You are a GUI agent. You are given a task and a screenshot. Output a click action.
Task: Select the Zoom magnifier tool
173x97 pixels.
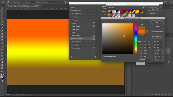tap(2, 65)
